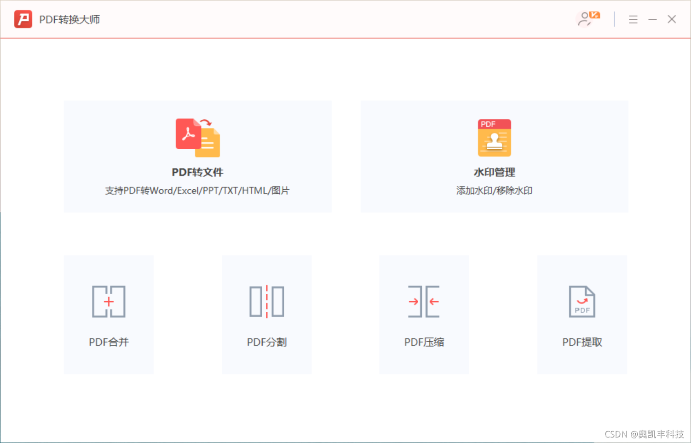Select the 水印管理 watermark stamp icon

tap(494, 137)
